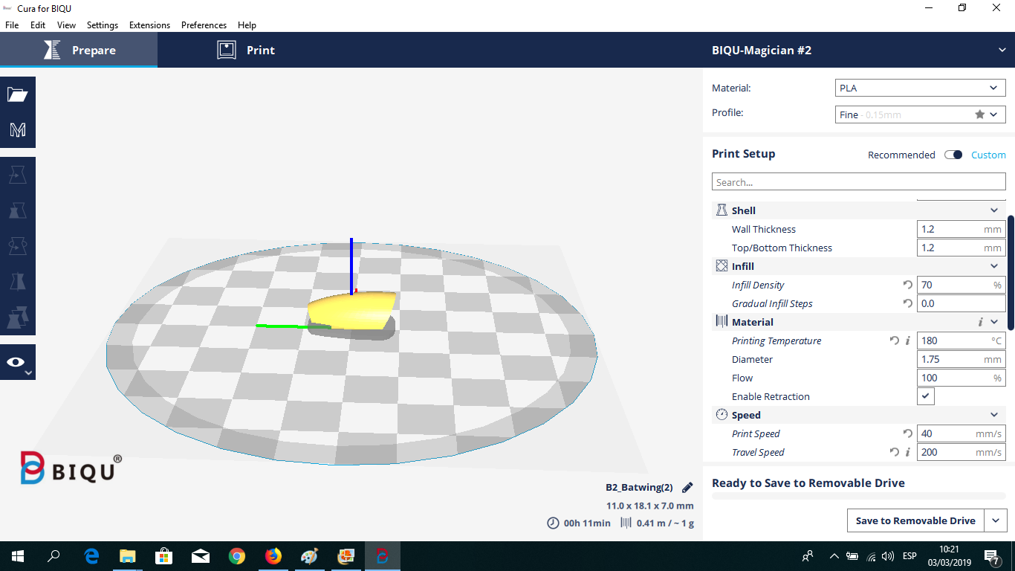Click the Material category barcode icon

(x=721, y=322)
